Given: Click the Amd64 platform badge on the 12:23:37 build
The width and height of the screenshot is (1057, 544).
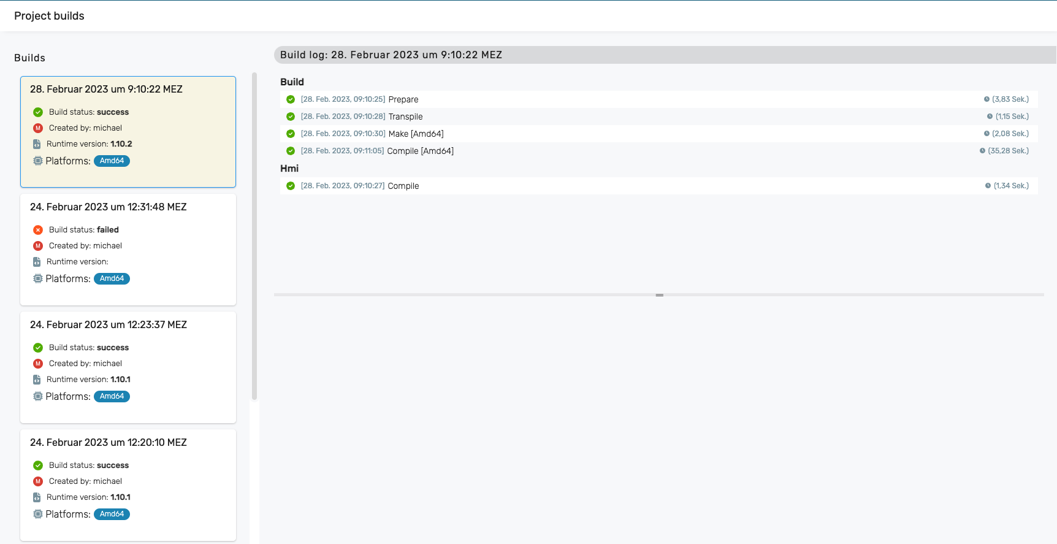Looking at the screenshot, I should (x=112, y=396).
